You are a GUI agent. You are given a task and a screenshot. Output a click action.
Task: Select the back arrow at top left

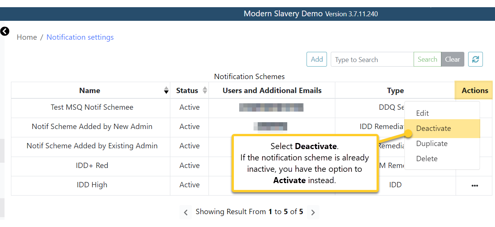5,31
